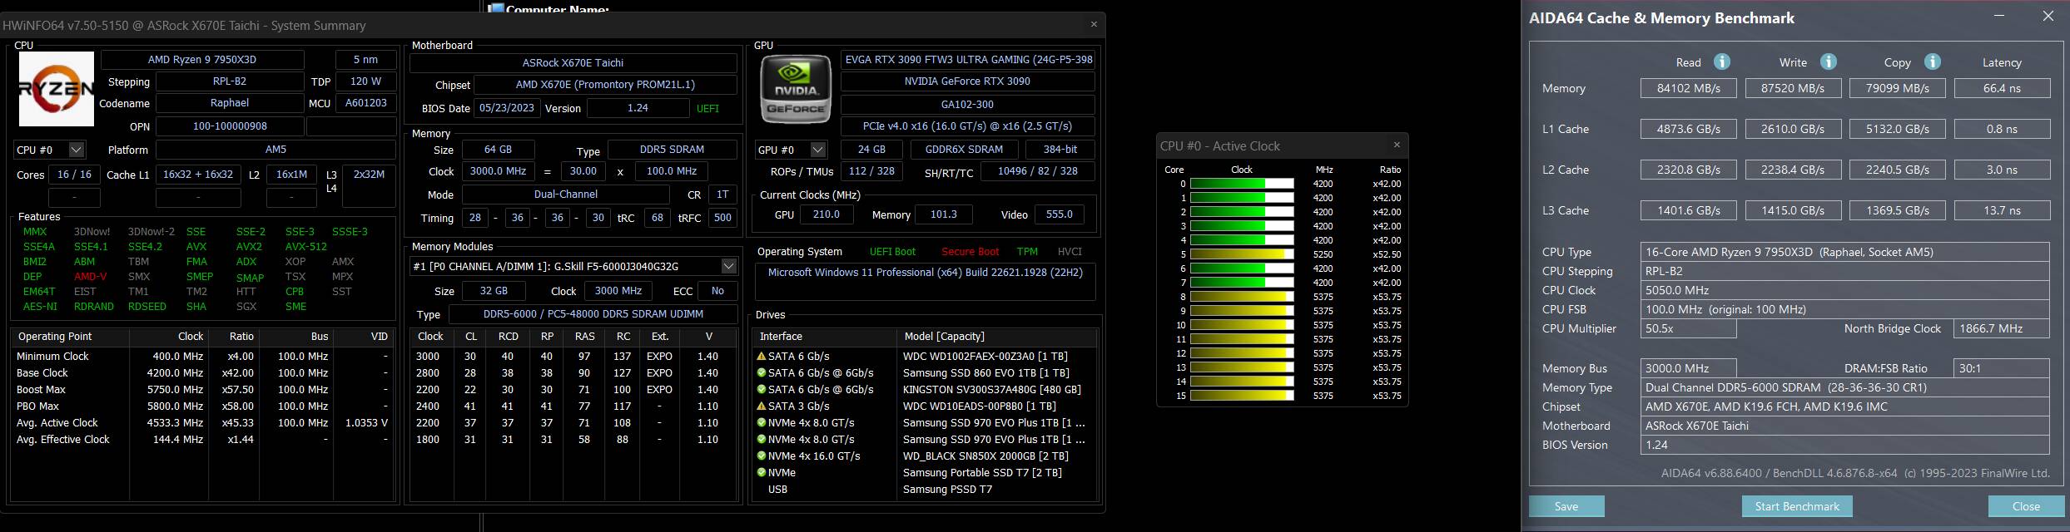The width and height of the screenshot is (2070, 532).
Task: Click green status icon for WD_BLACK SN850X
Action: [x=761, y=456]
